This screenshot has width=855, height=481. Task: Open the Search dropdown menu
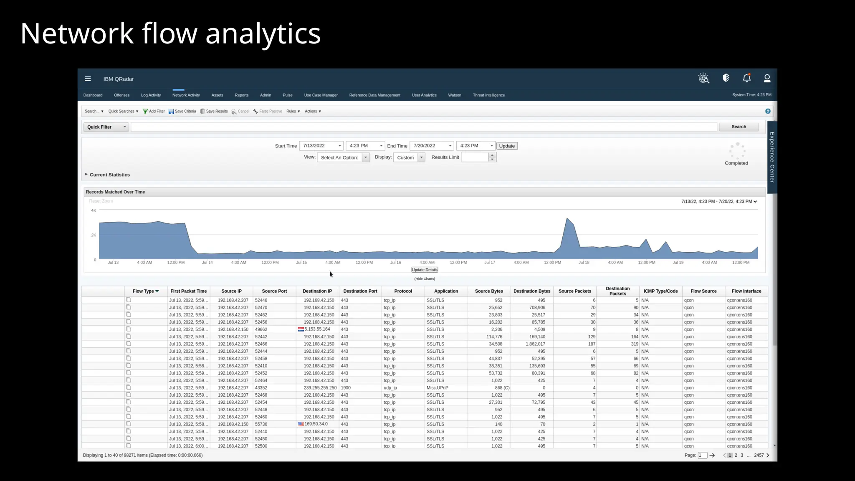pyautogui.click(x=94, y=111)
